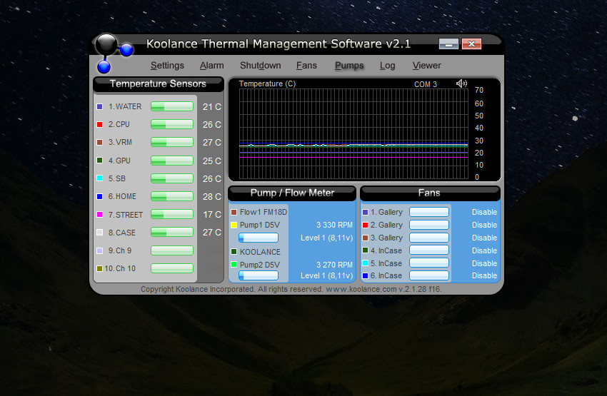Click the 7.STREET temperature bar
Image resolution: width=607 pixels, height=396 pixels.
tap(172, 214)
